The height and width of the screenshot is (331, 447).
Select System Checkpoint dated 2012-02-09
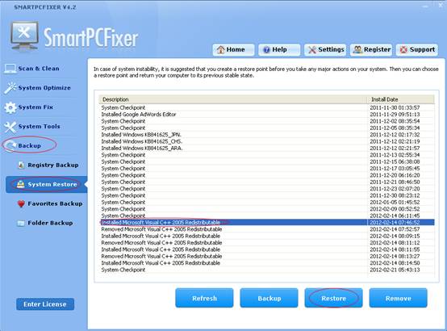267,209
